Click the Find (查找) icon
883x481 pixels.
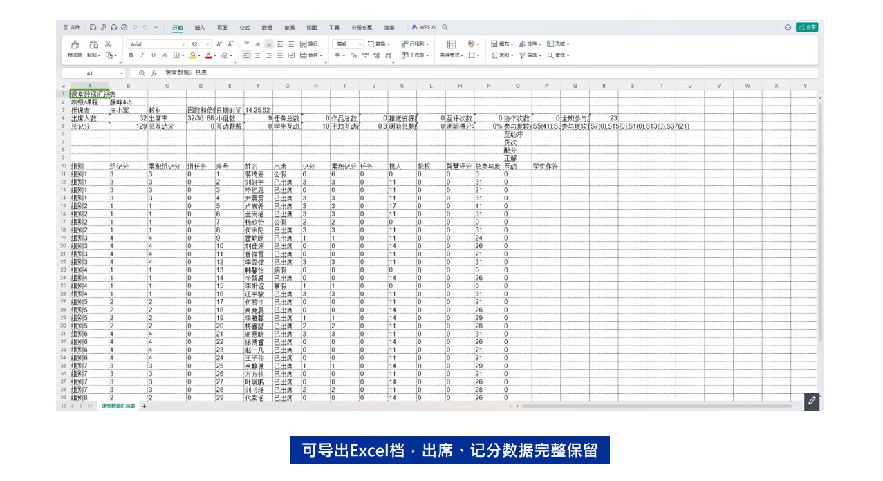coord(553,55)
